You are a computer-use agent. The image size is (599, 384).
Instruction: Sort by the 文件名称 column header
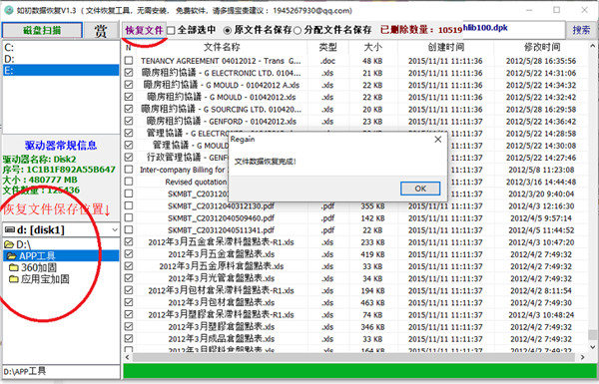click(x=222, y=47)
